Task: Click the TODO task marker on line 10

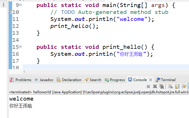Action: coord(10,12)
